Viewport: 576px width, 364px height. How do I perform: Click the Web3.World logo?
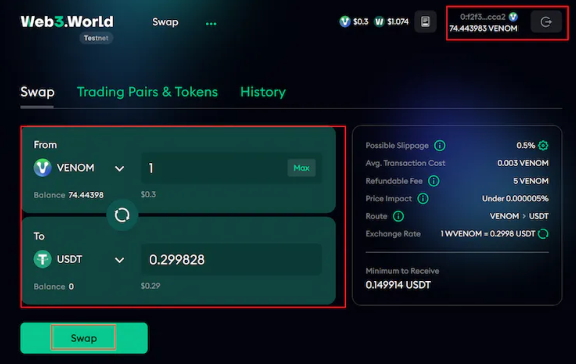point(67,22)
